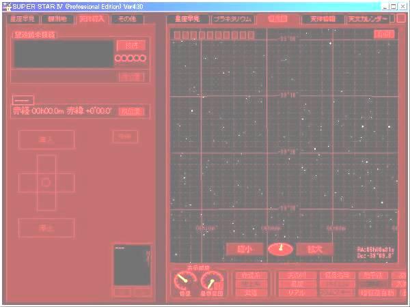Screen dimensions: 410x307
Task: Click the left arm of the telescope direction pad
Action: coord(28,183)
